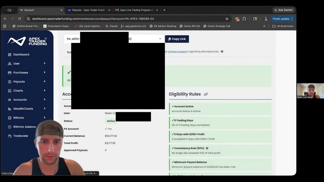324x182 pixels.
Task: Click the Charts icon in sidebar
Action: (x=10, y=91)
